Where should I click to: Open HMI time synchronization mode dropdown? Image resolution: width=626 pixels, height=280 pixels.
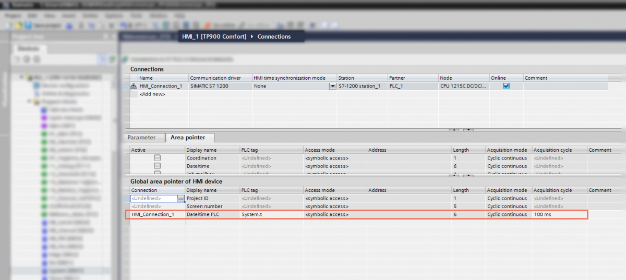click(x=332, y=87)
